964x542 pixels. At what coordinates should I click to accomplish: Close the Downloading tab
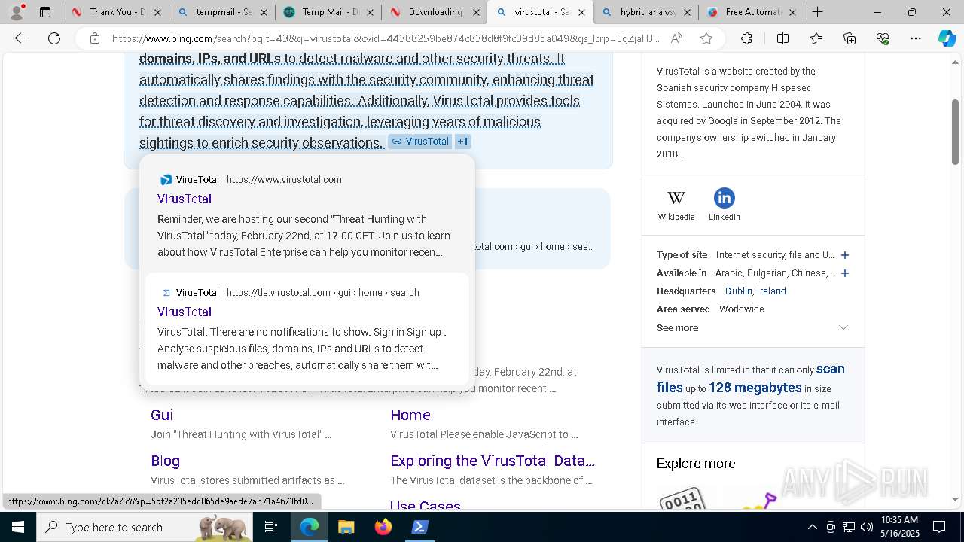click(x=475, y=12)
